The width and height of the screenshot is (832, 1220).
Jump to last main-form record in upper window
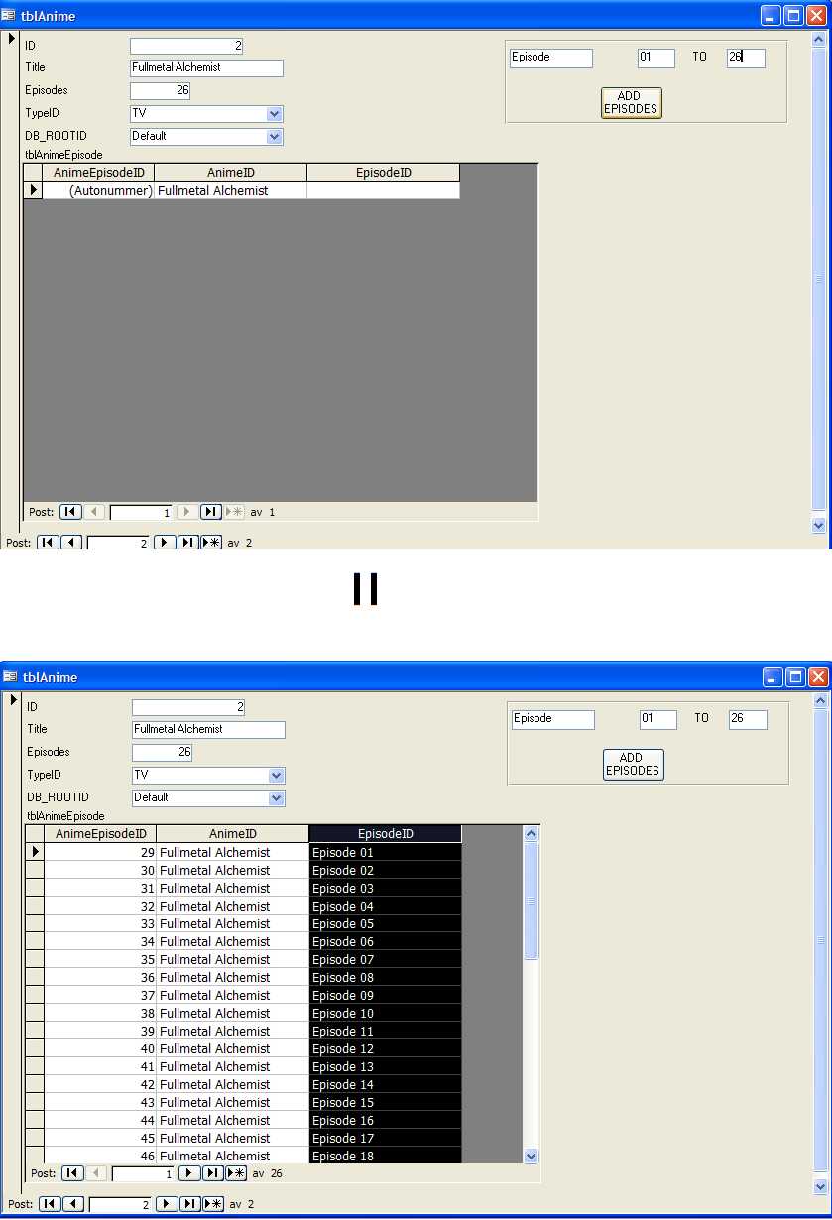pyautogui.click(x=187, y=543)
